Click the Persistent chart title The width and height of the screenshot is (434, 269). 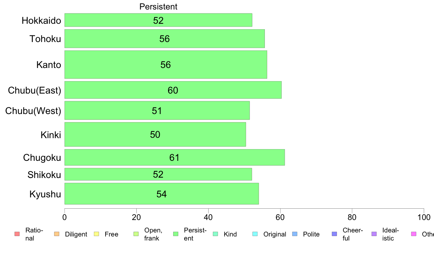click(x=158, y=6)
